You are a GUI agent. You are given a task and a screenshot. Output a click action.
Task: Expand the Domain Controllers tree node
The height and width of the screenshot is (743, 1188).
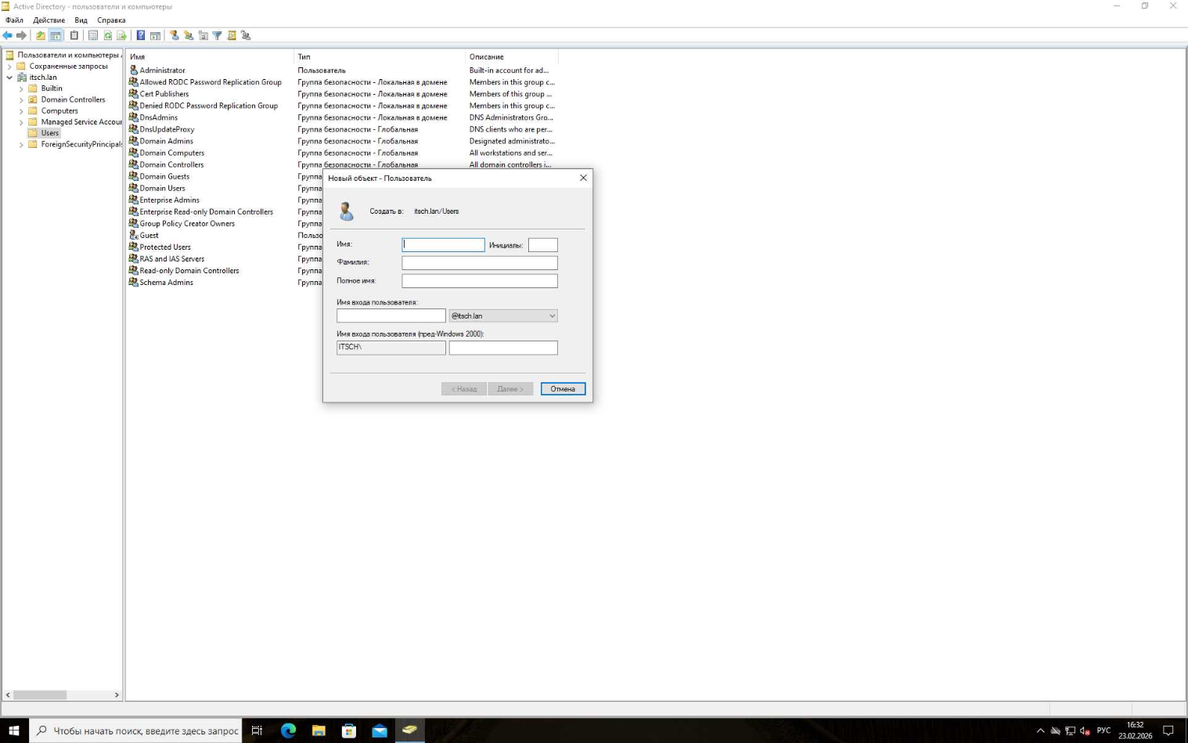click(21, 99)
